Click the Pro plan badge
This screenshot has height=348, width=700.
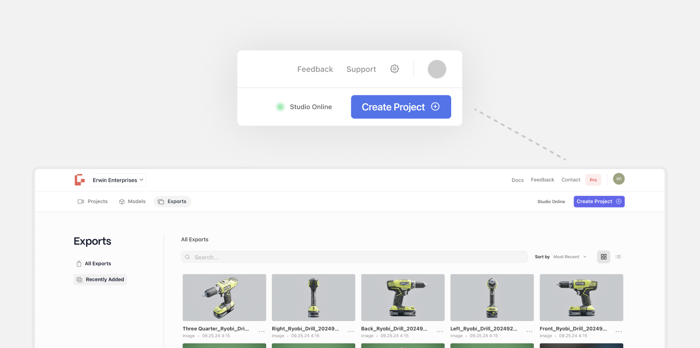[593, 180]
